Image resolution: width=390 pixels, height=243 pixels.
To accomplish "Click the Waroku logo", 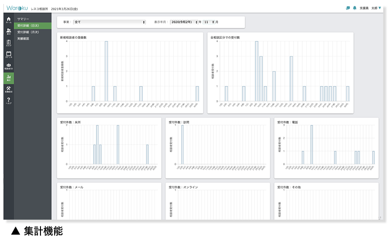I will (17, 8).
